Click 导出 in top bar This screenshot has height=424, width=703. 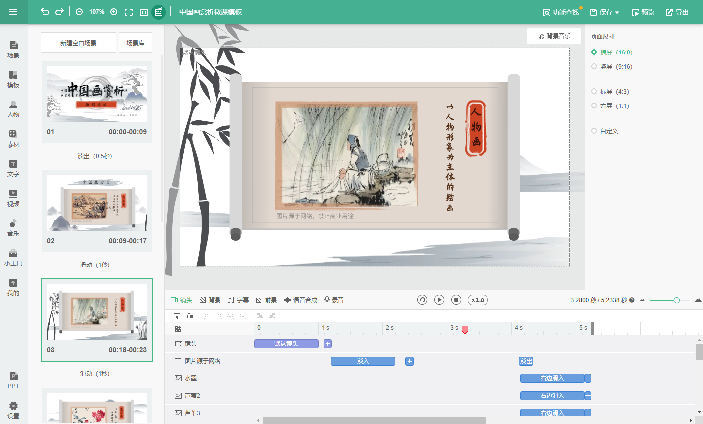click(677, 12)
